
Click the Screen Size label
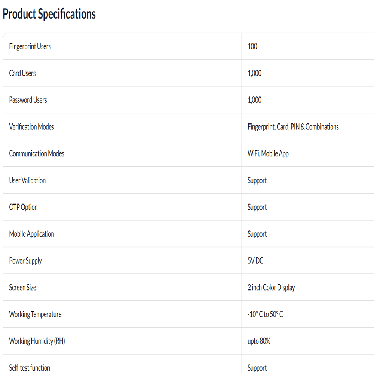(23, 287)
